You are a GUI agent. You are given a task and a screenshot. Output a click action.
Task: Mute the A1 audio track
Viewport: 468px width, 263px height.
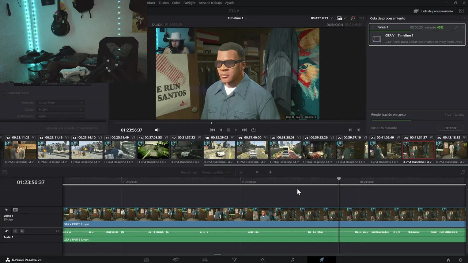22,231
